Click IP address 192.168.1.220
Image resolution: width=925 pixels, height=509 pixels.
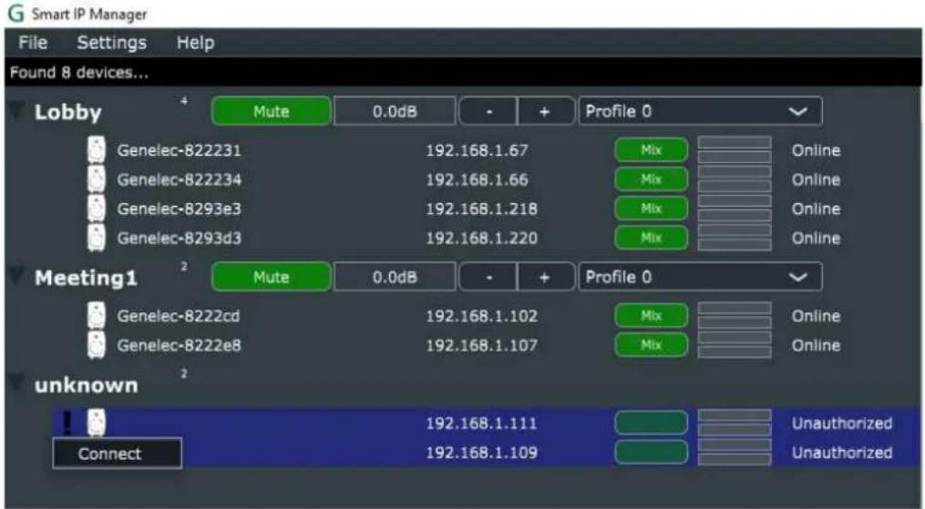tap(482, 239)
